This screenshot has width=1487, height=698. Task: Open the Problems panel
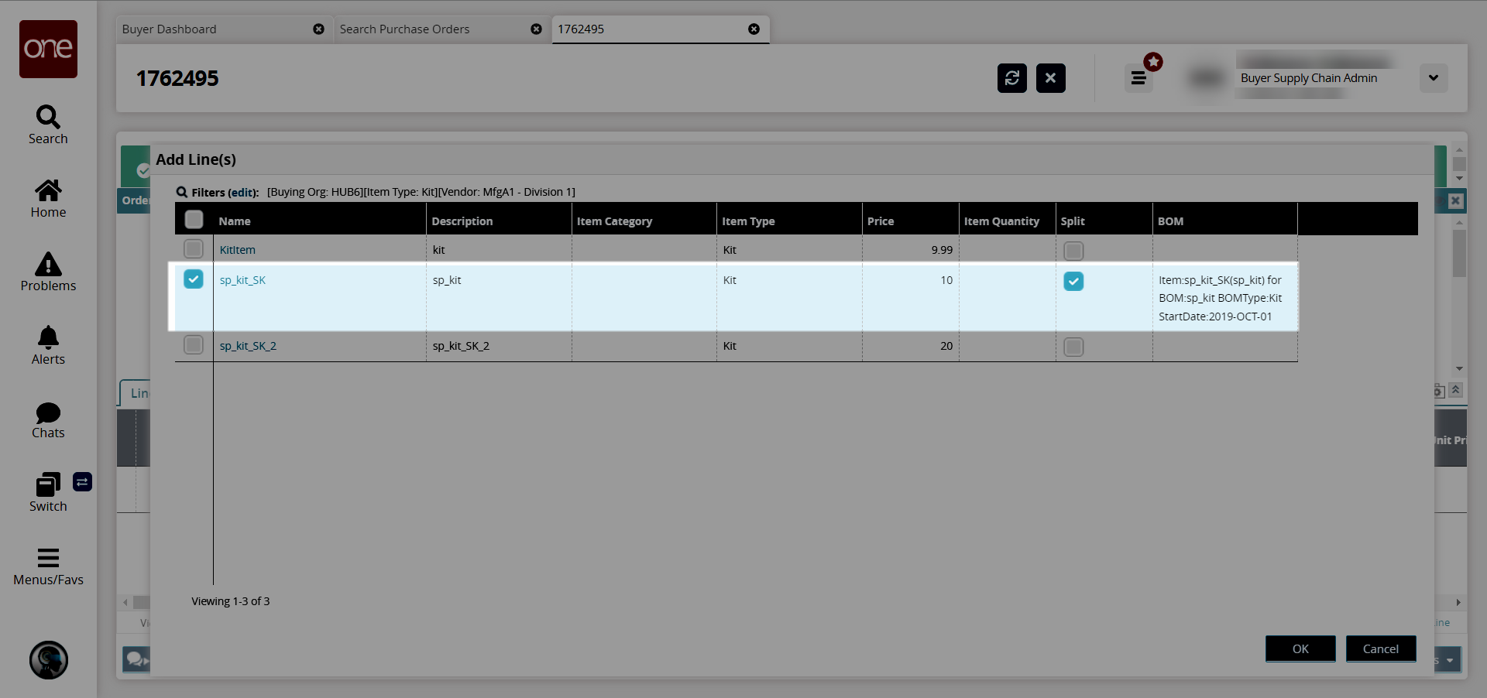tap(48, 272)
